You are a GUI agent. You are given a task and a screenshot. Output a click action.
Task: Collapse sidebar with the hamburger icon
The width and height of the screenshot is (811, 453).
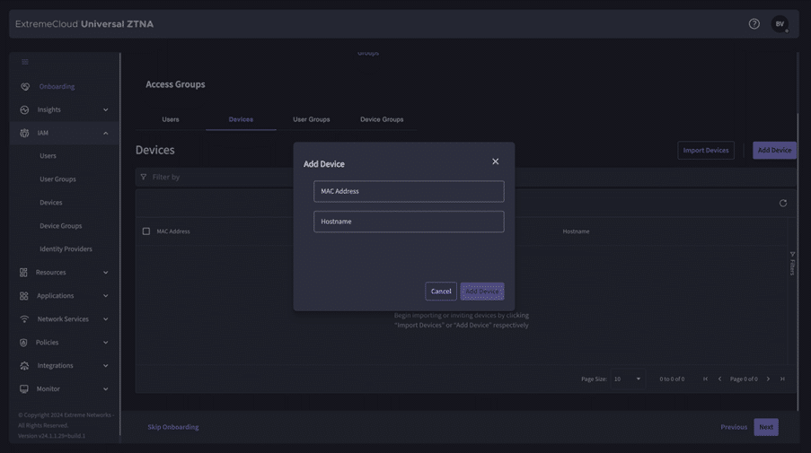[x=25, y=62]
